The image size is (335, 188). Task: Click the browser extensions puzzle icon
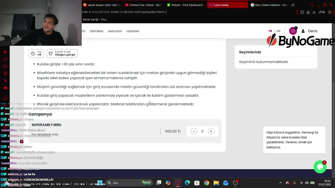[x=302, y=12]
